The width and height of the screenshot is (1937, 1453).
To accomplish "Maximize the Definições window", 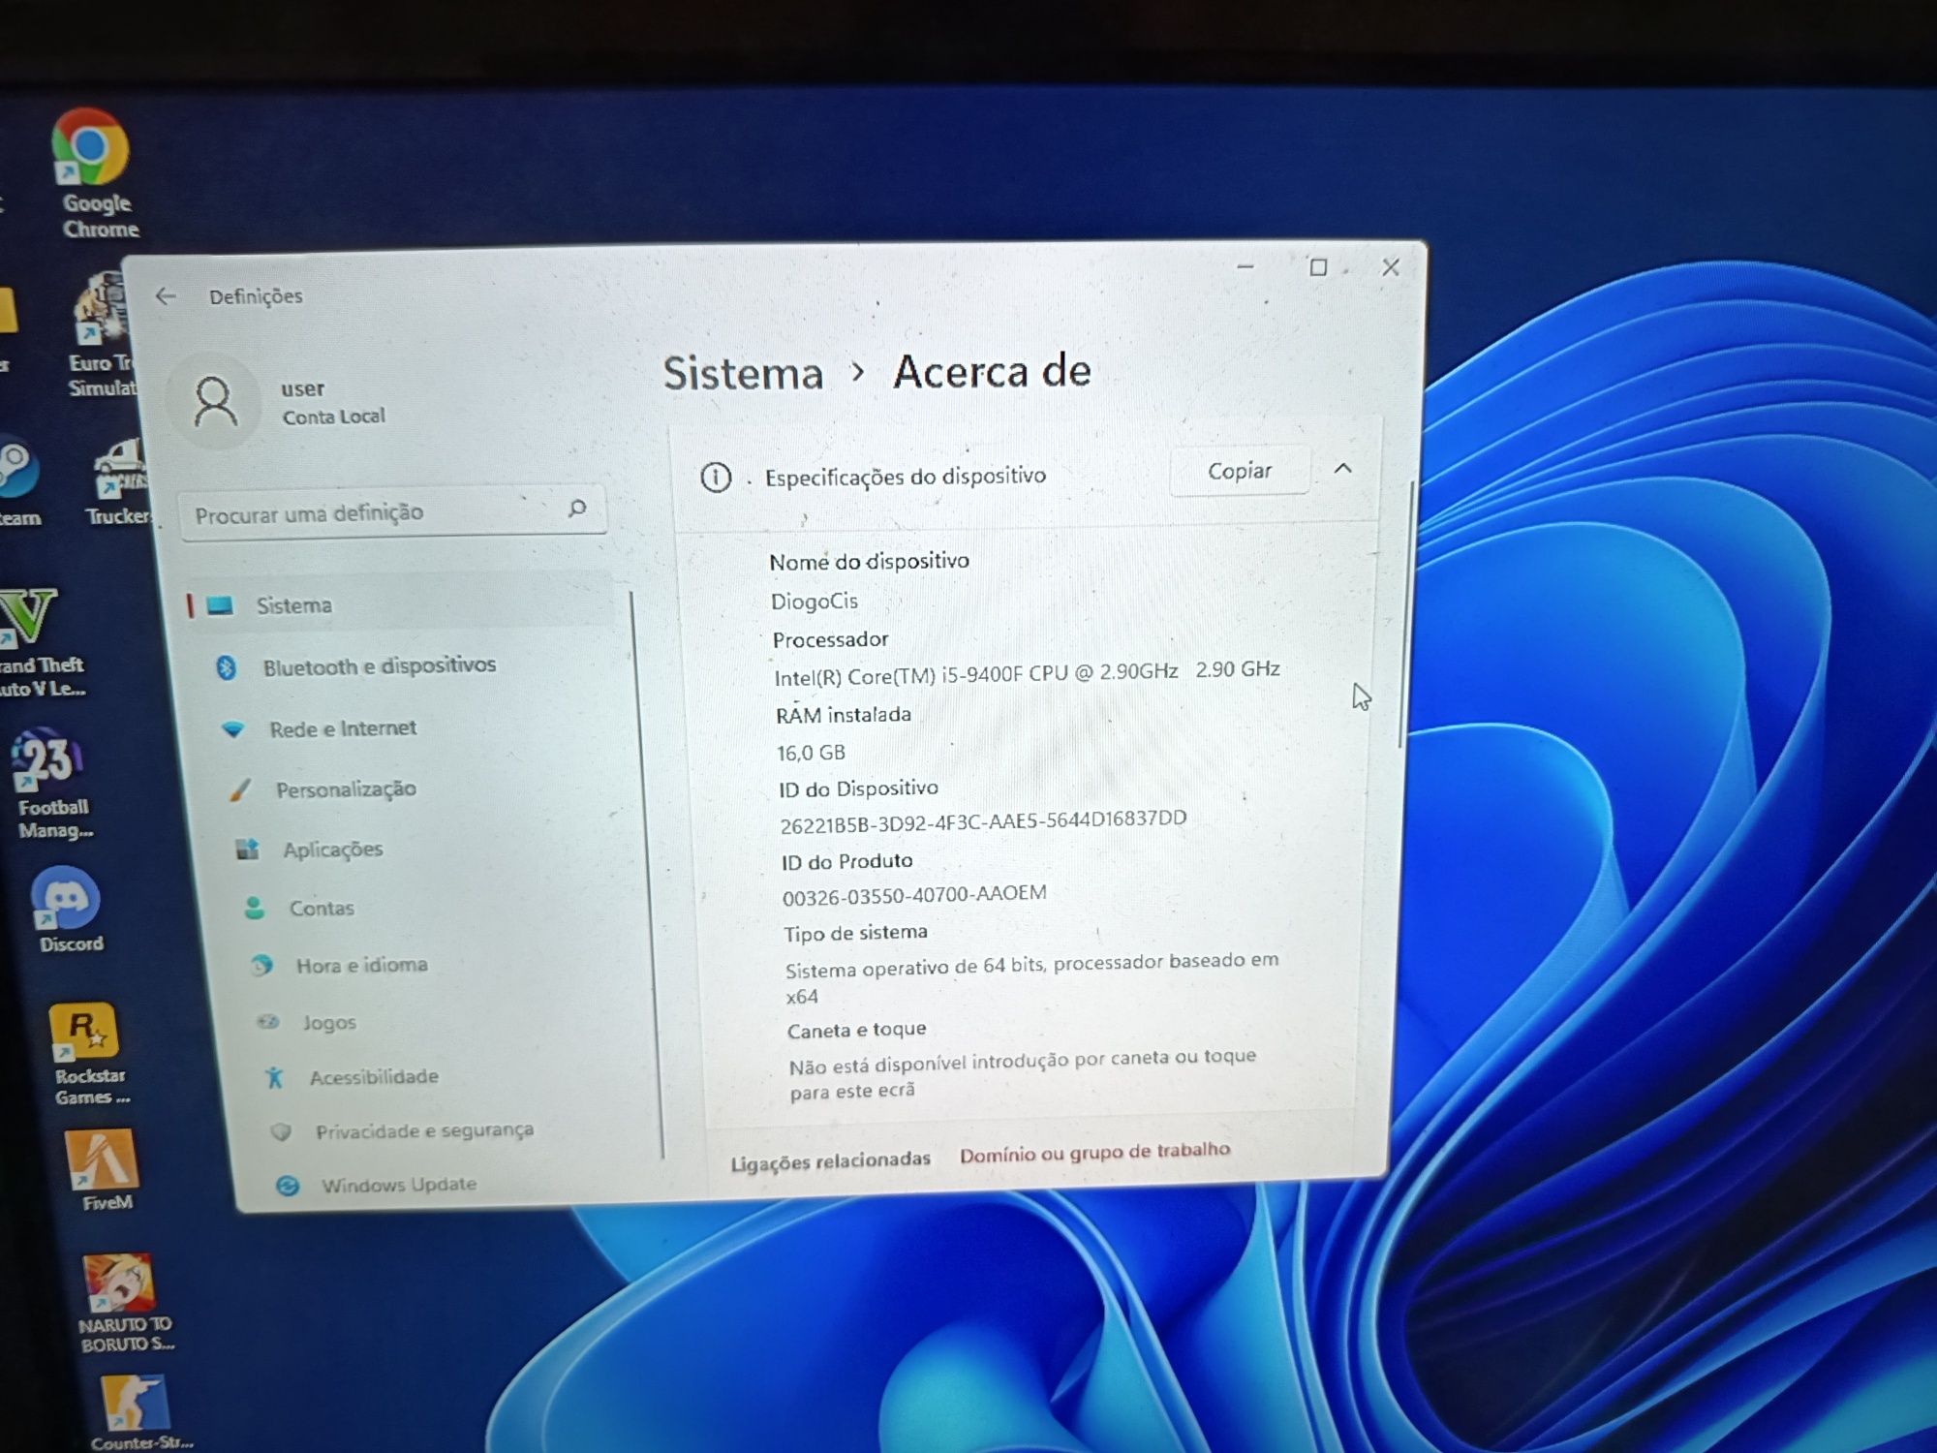I will point(1318,267).
